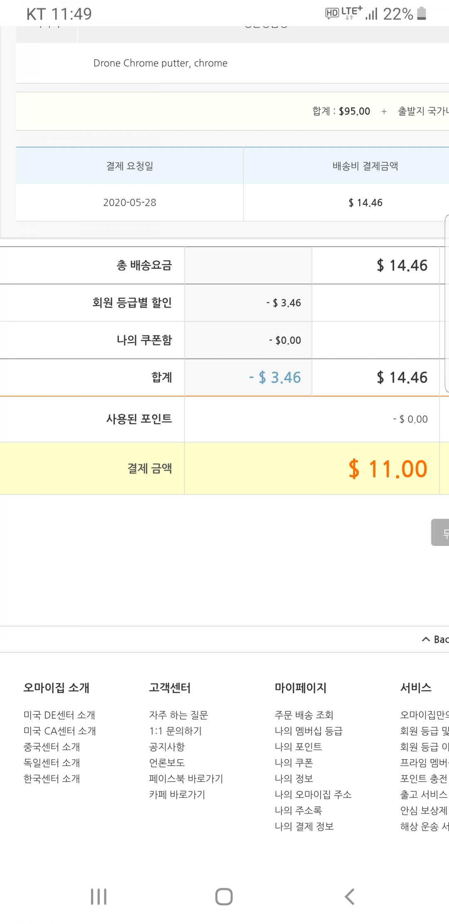Viewport: 449px width, 924px height.
Task: View 나의 멤버십 등급 page
Action: [x=308, y=731]
